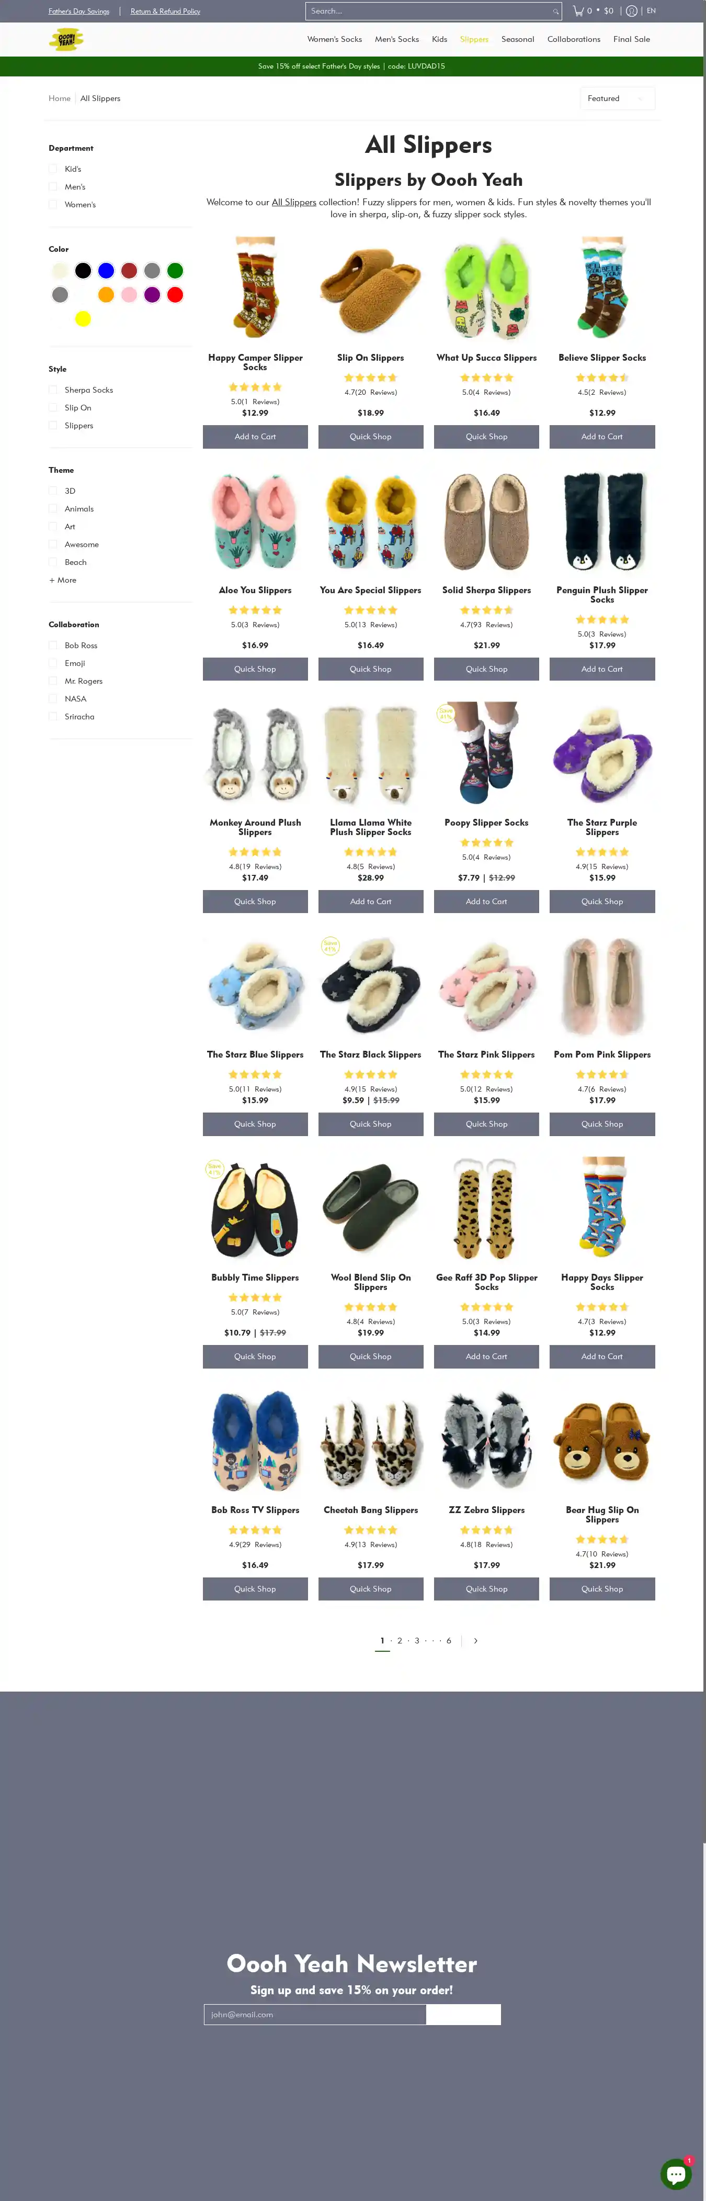Click star rating under Slip On Slippers
The height and width of the screenshot is (2201, 706).
click(370, 377)
